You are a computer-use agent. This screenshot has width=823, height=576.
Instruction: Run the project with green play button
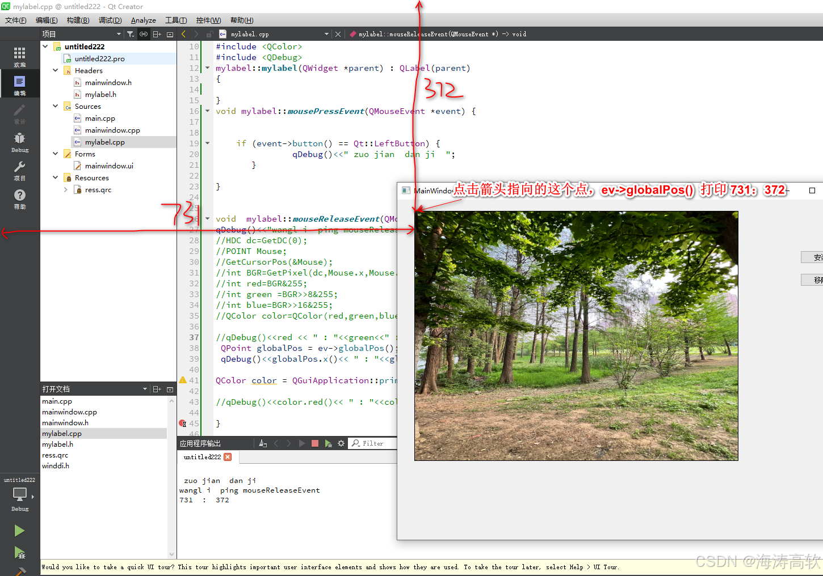[20, 531]
